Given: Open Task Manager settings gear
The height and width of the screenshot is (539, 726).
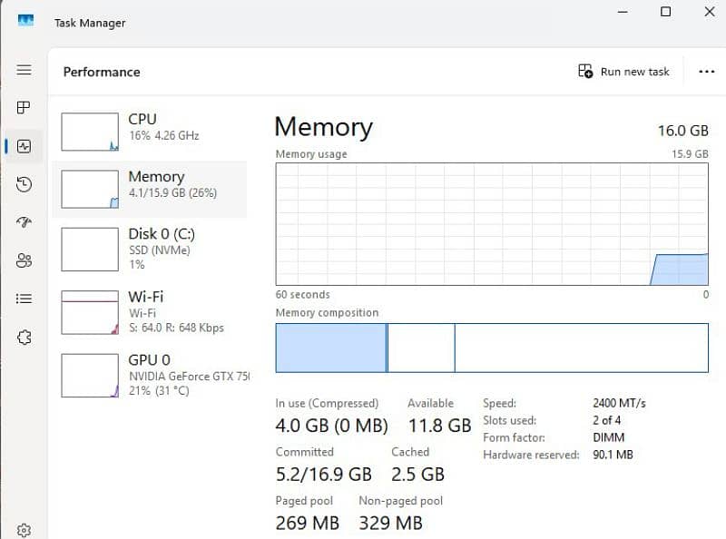Looking at the screenshot, I should click(x=25, y=530).
